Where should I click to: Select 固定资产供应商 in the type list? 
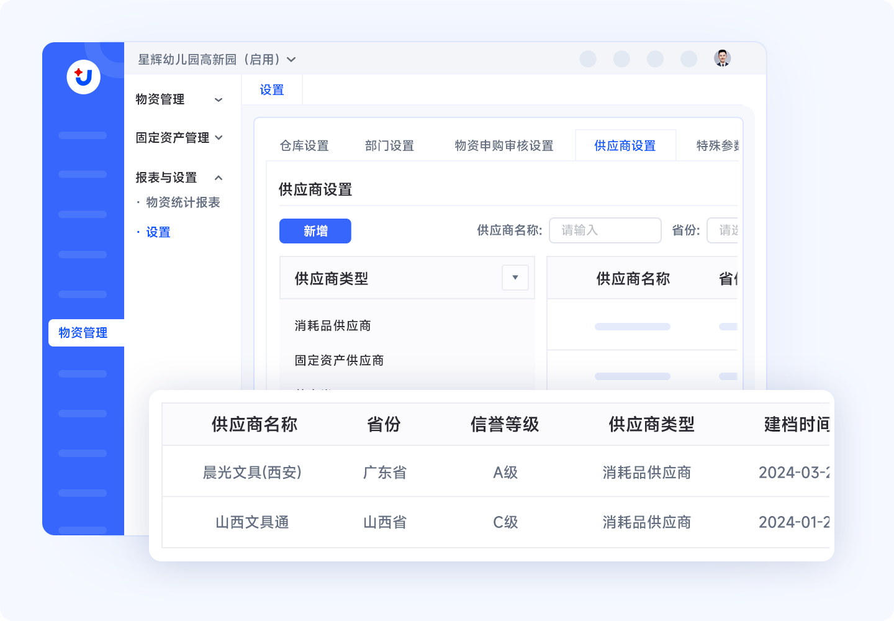click(x=339, y=361)
